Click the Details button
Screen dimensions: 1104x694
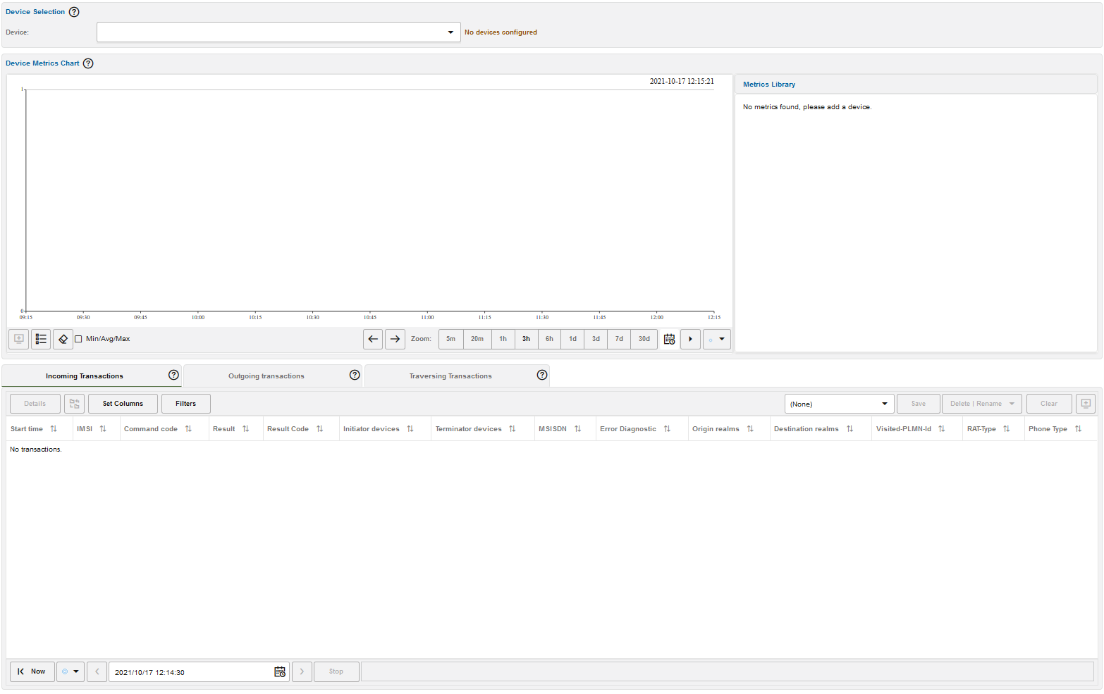[35, 404]
